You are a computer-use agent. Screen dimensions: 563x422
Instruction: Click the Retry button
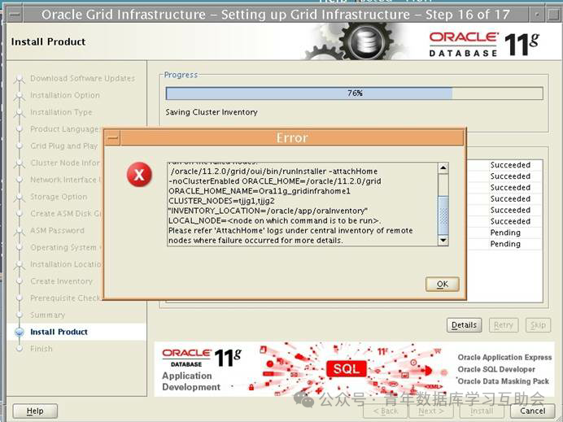click(x=504, y=325)
